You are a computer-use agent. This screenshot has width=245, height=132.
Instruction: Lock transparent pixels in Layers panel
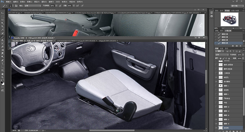pos(220,59)
